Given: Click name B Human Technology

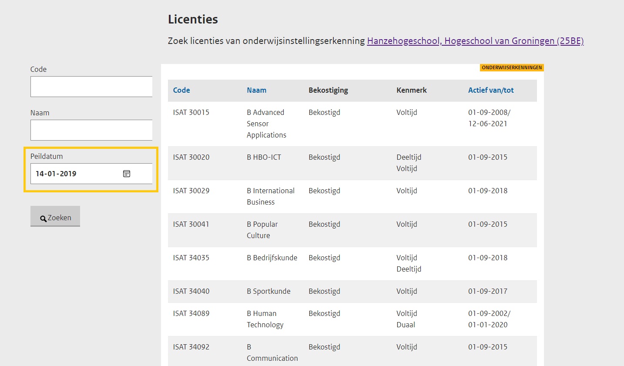Looking at the screenshot, I should click(x=265, y=319).
